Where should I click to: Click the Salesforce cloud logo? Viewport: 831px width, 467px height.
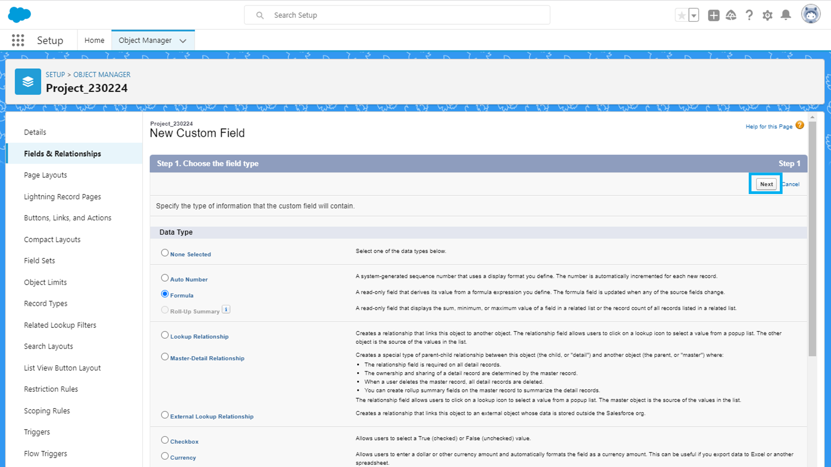click(x=19, y=15)
